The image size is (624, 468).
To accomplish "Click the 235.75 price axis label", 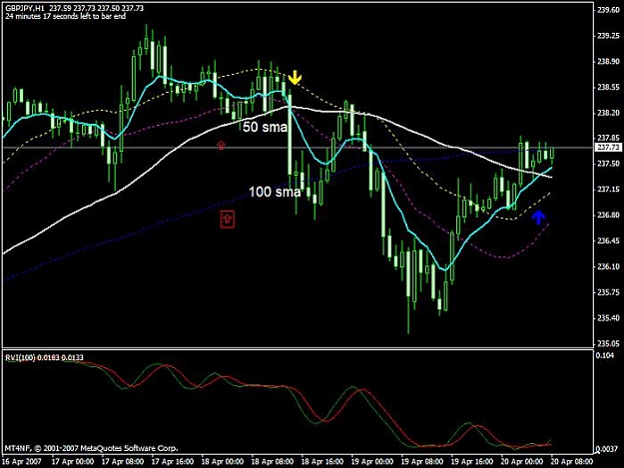I will 608,292.
